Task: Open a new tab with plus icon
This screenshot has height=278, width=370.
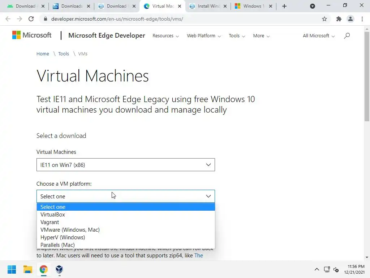Action: pyautogui.click(x=284, y=6)
